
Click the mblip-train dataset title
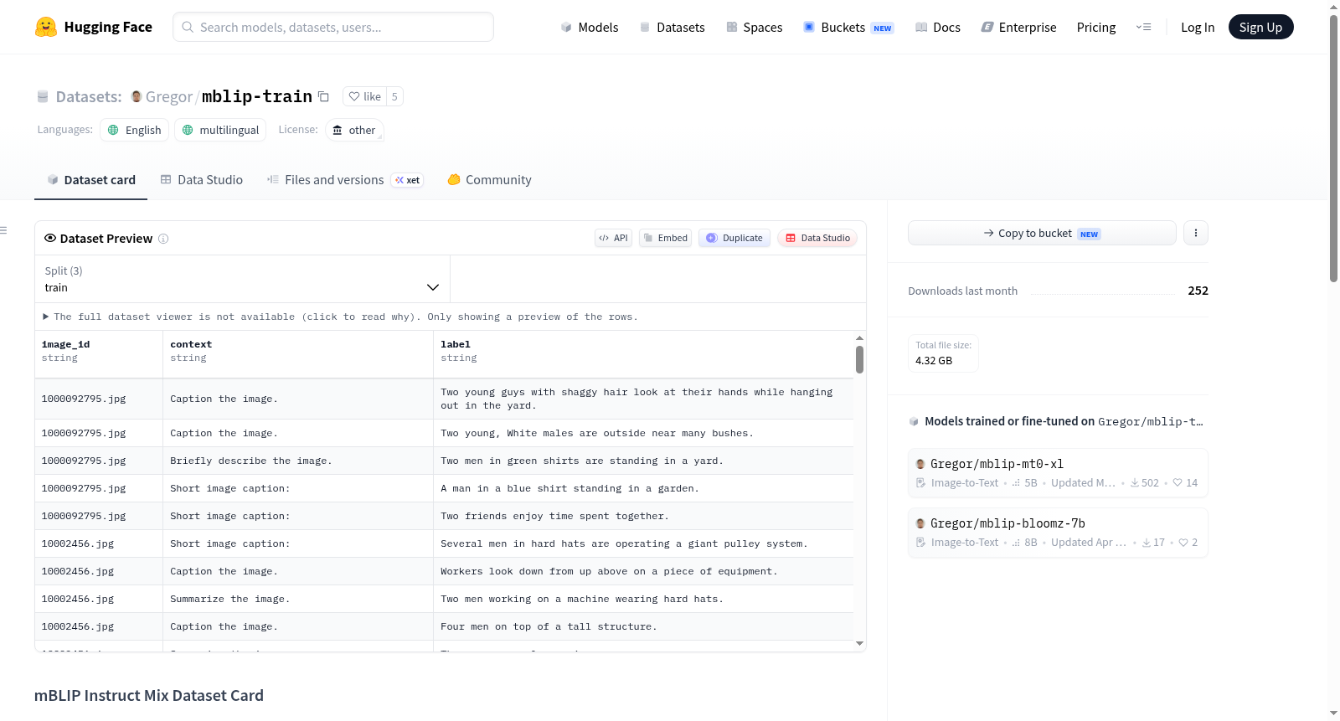pyautogui.click(x=257, y=96)
